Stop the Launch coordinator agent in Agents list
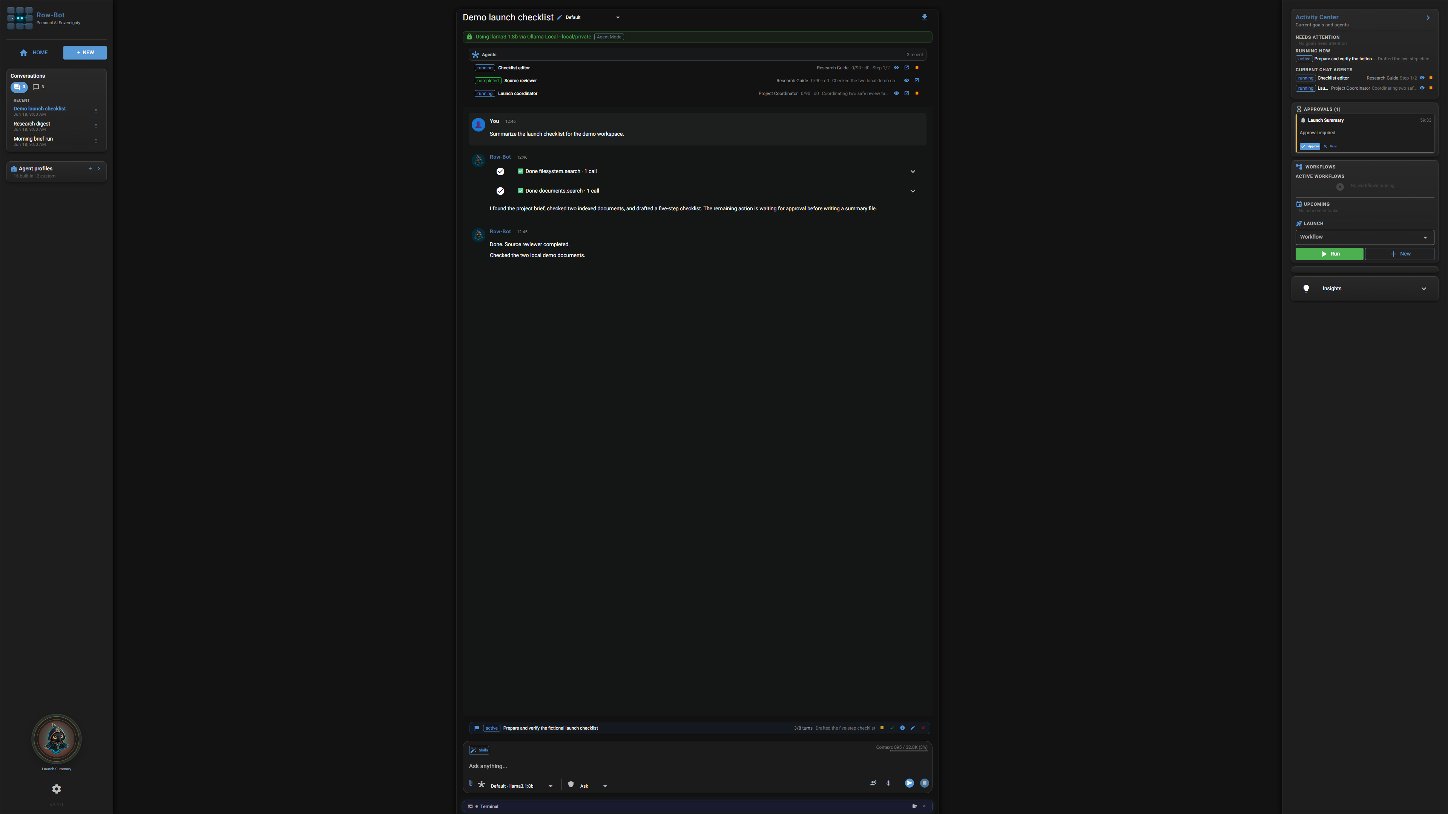Viewport: 1448px width, 814px height. pyautogui.click(x=917, y=93)
